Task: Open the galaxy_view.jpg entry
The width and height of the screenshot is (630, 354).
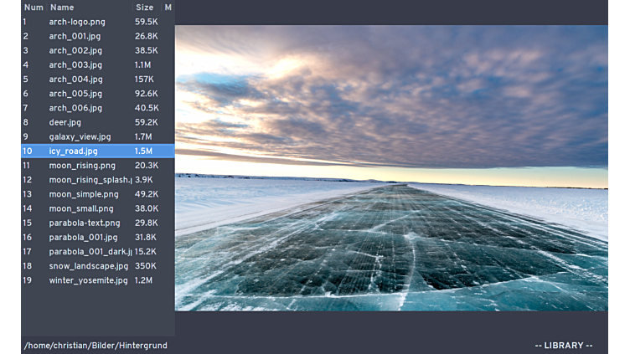Action: [80, 136]
